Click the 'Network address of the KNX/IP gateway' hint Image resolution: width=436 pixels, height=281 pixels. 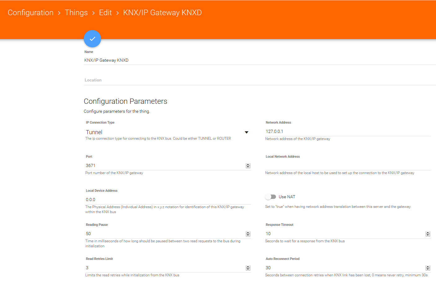pyautogui.click(x=298, y=139)
